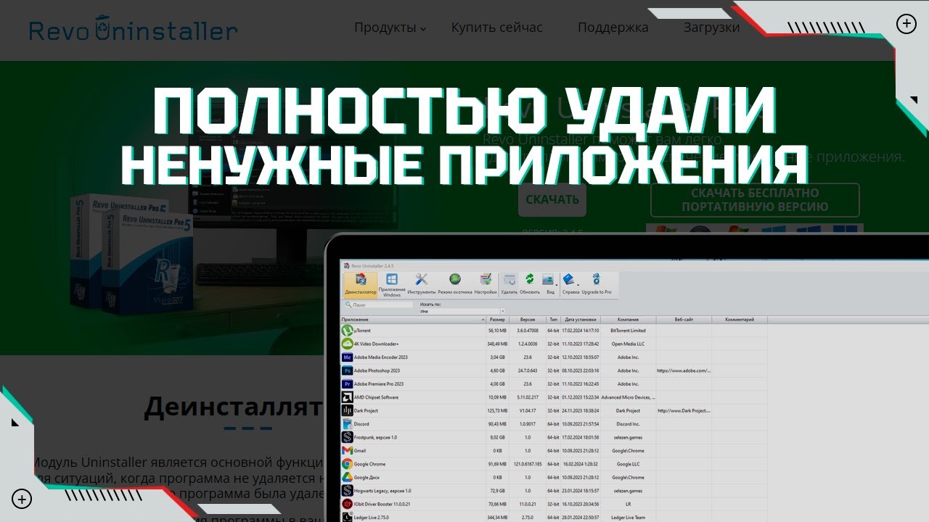This screenshot has width=929, height=522.
Task: Click the Компания column header
Action: pyautogui.click(x=629, y=320)
